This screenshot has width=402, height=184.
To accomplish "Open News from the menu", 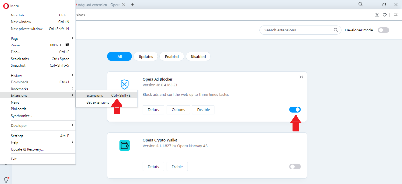I will (x=38, y=102).
